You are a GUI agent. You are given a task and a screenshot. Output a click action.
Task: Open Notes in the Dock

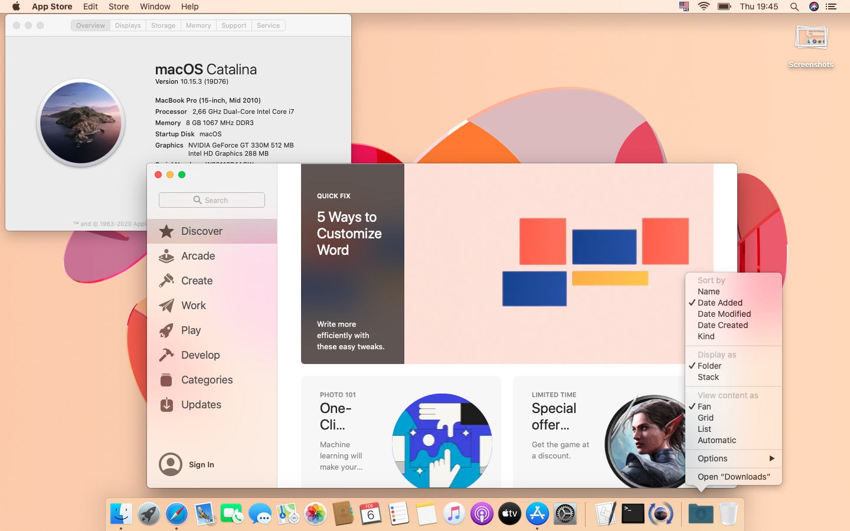point(426,514)
